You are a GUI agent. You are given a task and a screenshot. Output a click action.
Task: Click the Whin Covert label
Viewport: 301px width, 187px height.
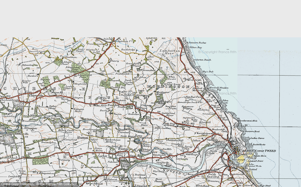click(172, 78)
